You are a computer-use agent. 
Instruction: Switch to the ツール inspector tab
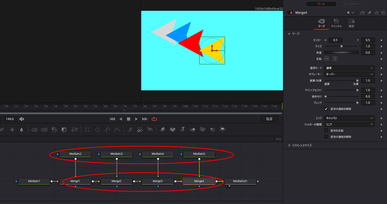pyautogui.click(x=321, y=4)
